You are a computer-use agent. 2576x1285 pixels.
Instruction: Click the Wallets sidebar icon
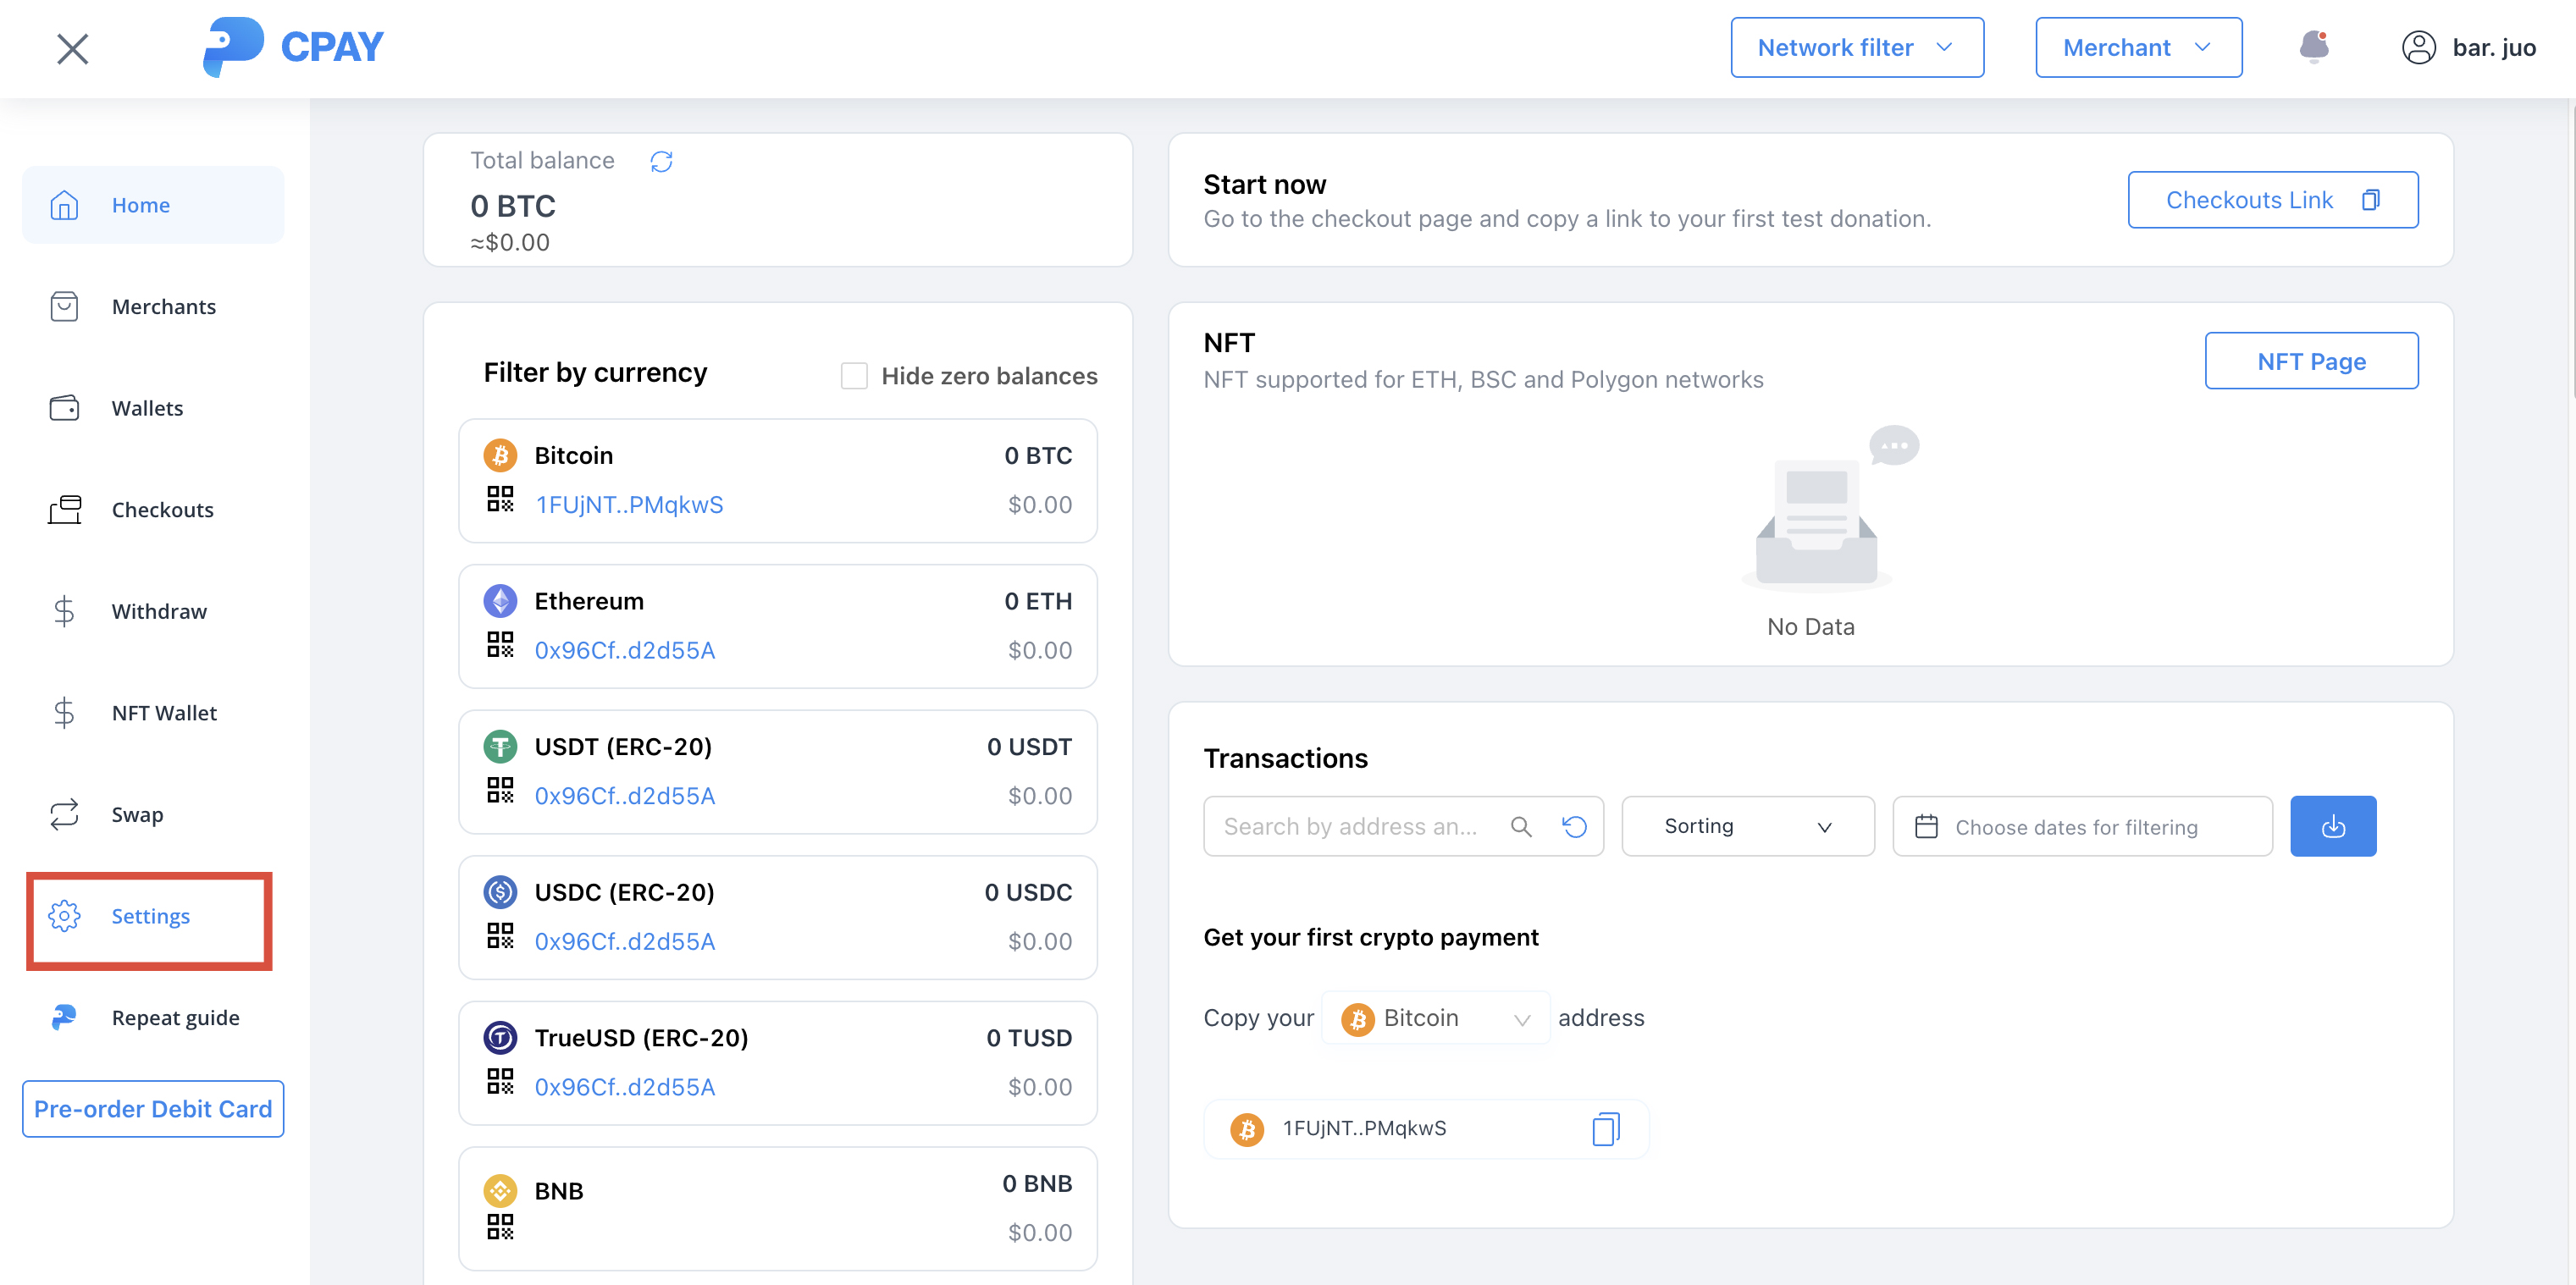64,408
